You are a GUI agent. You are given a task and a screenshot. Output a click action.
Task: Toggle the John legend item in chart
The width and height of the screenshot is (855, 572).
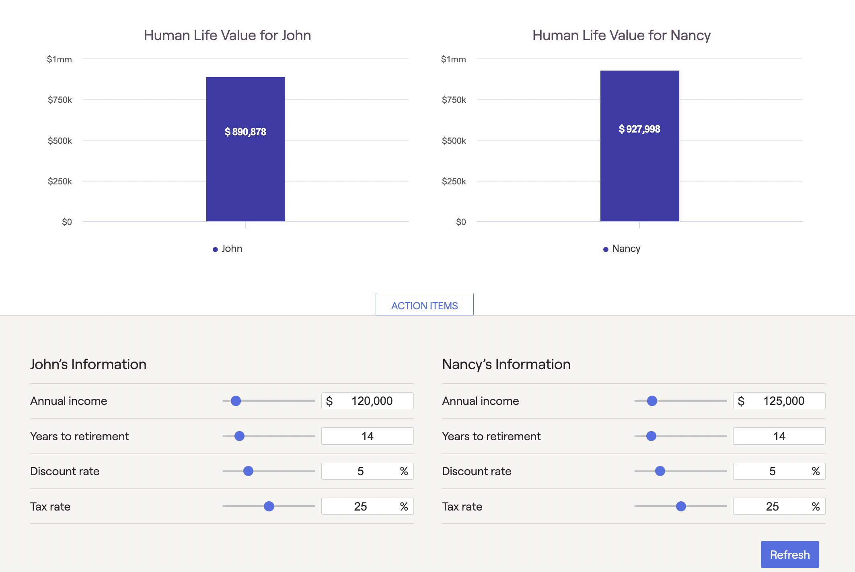228,249
